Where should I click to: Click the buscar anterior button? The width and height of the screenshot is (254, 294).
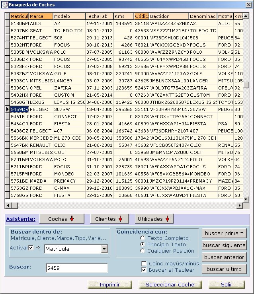[224, 257]
